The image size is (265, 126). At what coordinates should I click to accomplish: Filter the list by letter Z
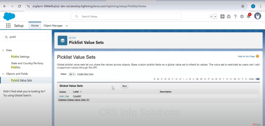(x=246, y=79)
